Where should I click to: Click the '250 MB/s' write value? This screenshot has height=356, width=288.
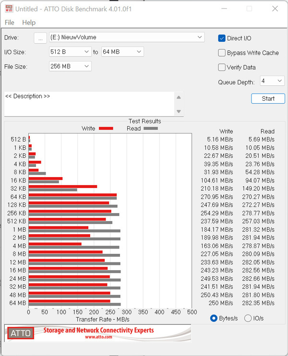[x=221, y=303]
